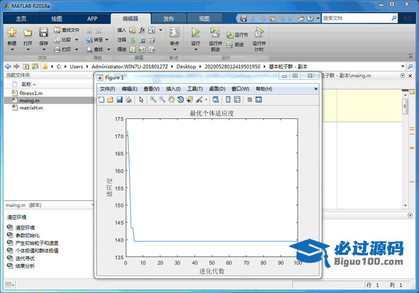Click the Find Files (查找文件) button
The height and width of the screenshot is (293, 419).
coord(67,30)
